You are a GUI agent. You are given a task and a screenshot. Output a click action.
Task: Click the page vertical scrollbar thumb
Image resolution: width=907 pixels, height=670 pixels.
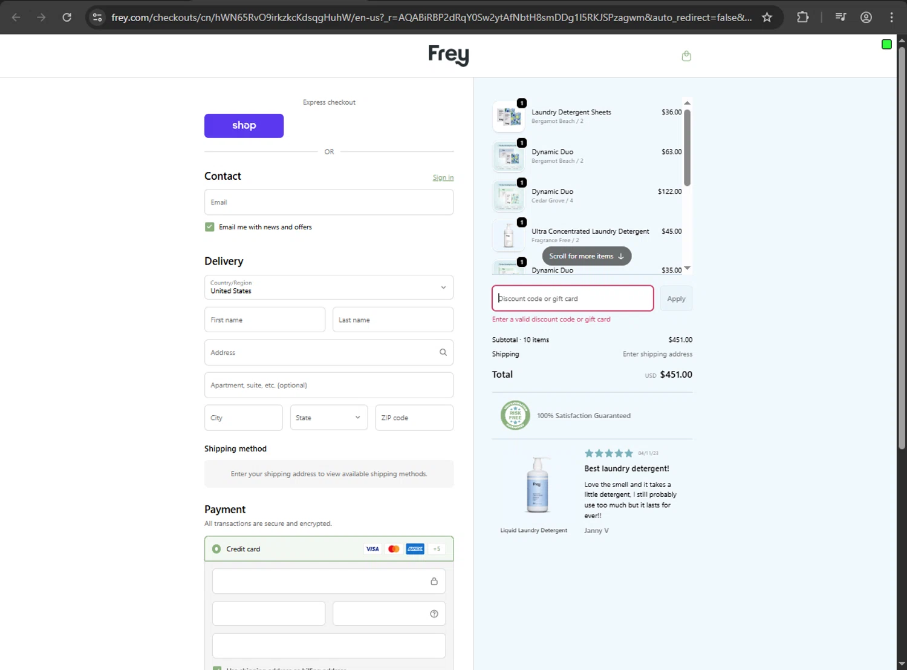click(902, 248)
